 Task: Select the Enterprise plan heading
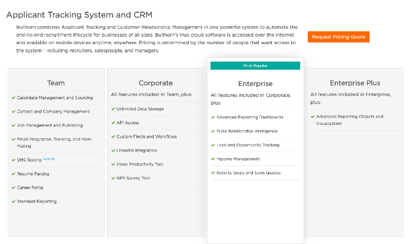[x=255, y=84]
